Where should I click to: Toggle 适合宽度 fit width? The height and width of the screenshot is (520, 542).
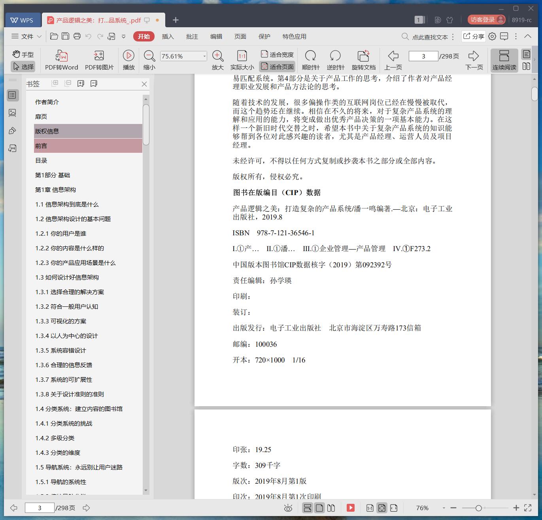point(277,54)
